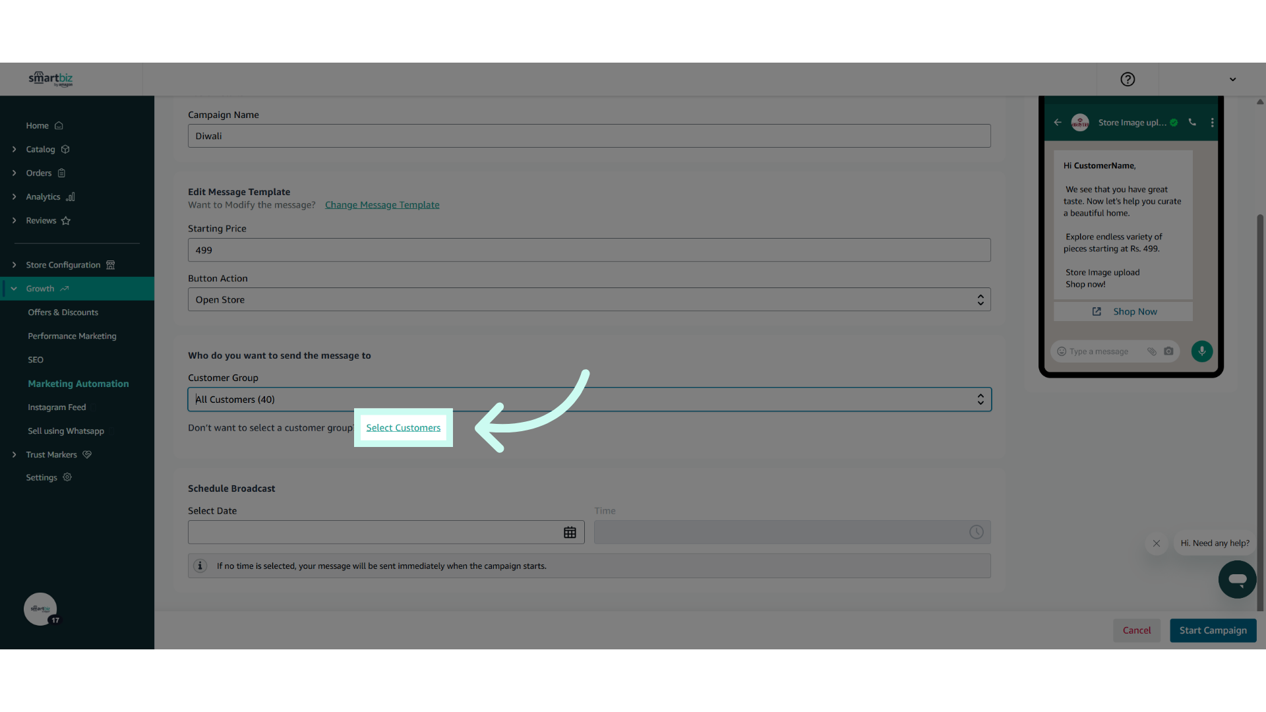Open the chat support bubble
The image size is (1266, 712).
tap(1237, 579)
